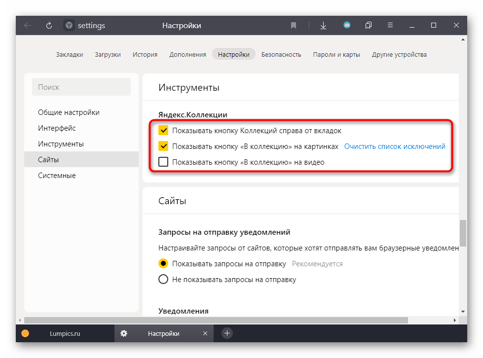Click the Инструменты section heading
Image resolution: width=483 pixels, height=358 pixels.
click(x=189, y=87)
